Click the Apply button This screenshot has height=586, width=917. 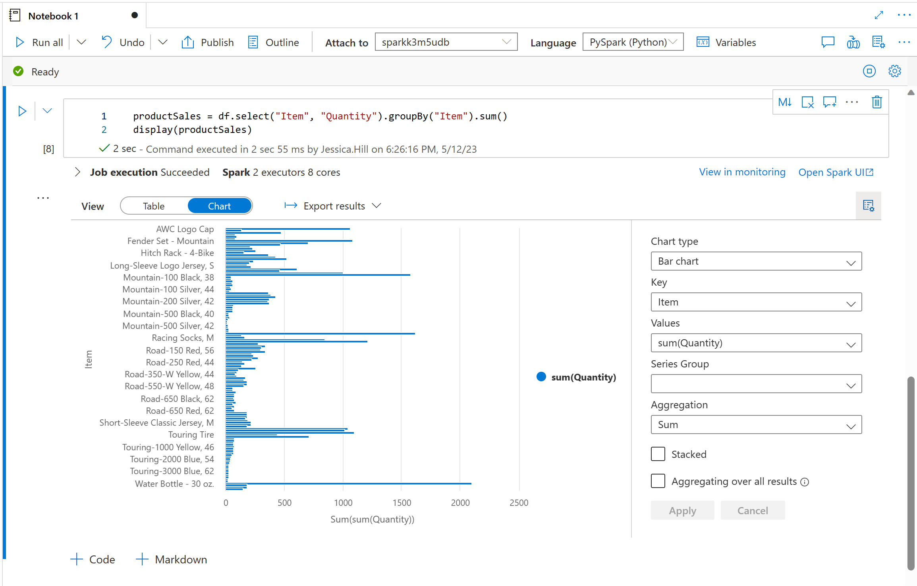click(683, 510)
